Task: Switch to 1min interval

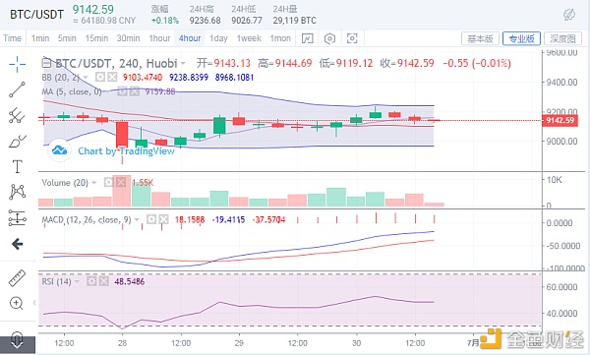Action: pyautogui.click(x=40, y=38)
